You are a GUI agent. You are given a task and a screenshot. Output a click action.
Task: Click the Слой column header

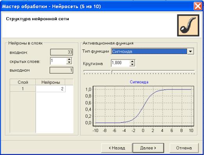(23, 82)
